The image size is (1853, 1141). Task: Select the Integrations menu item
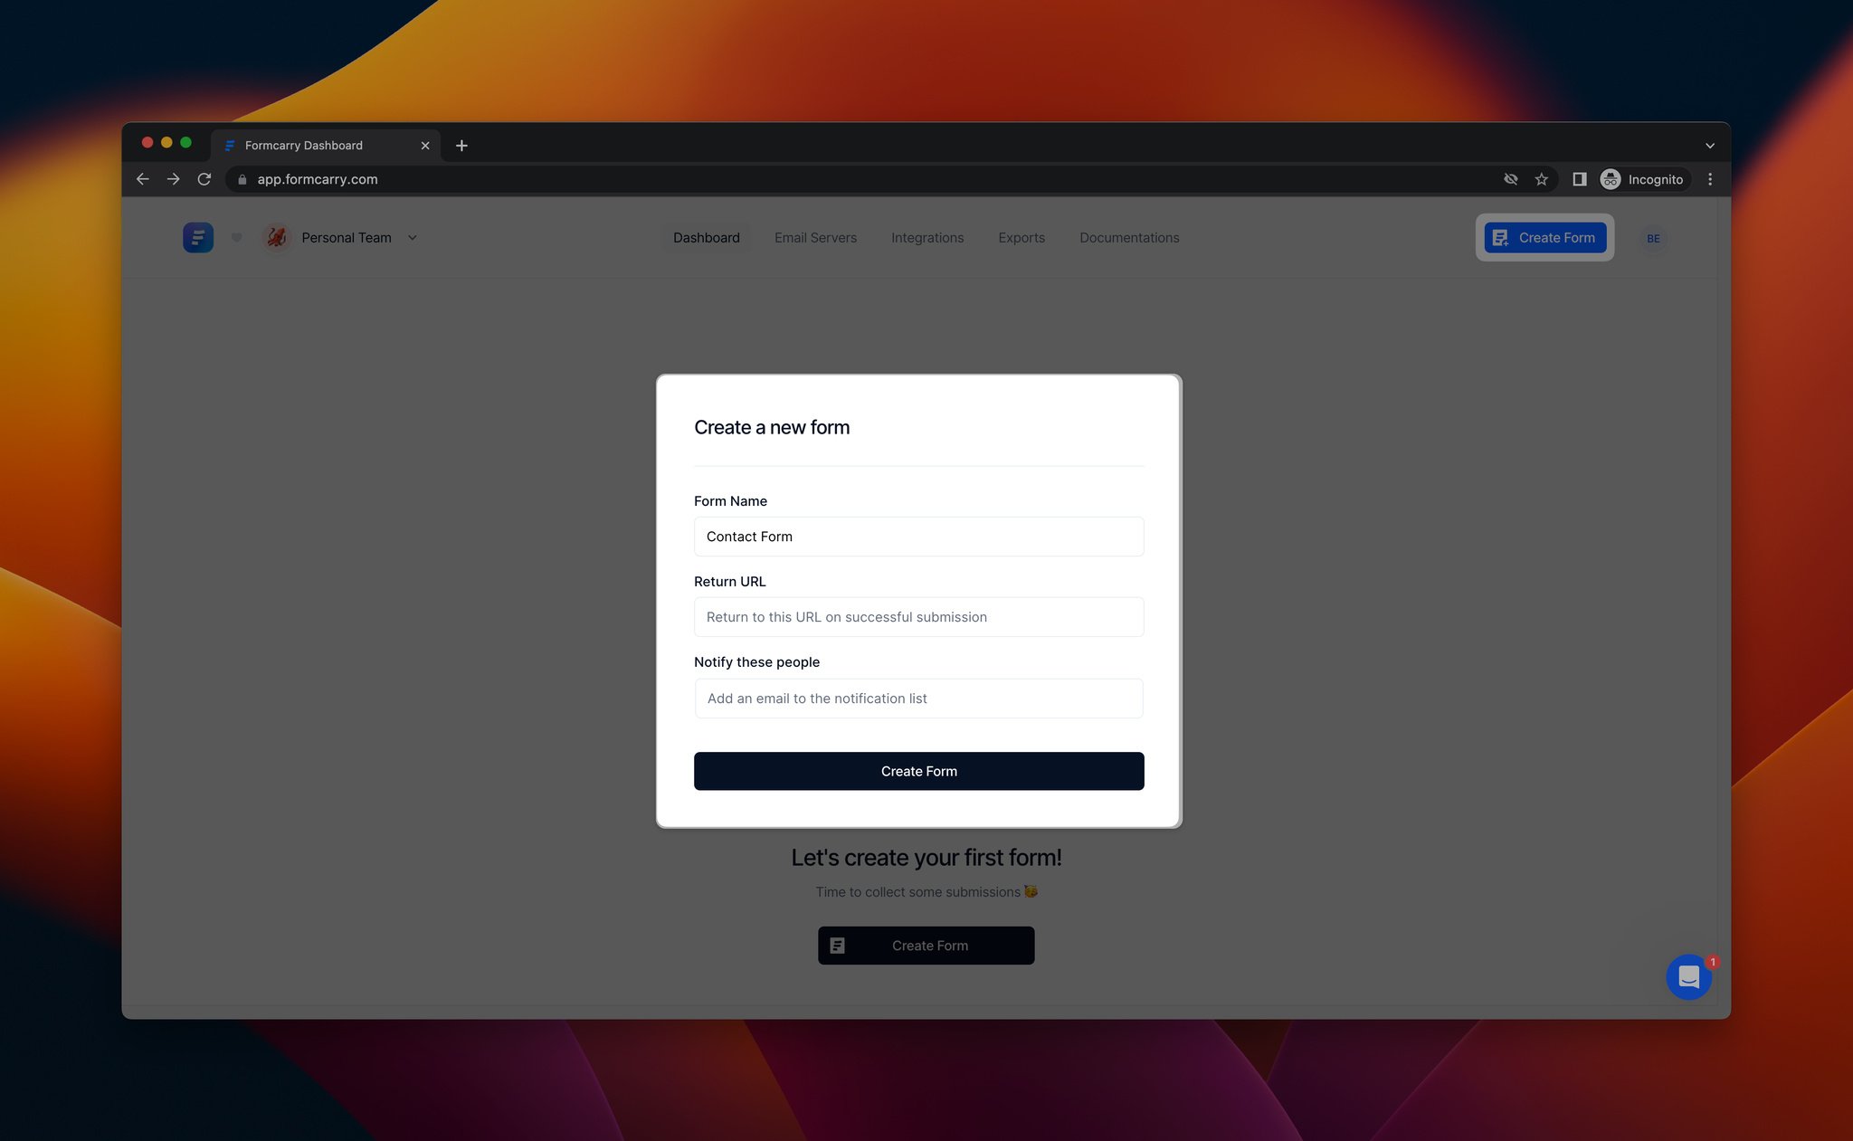click(x=926, y=237)
